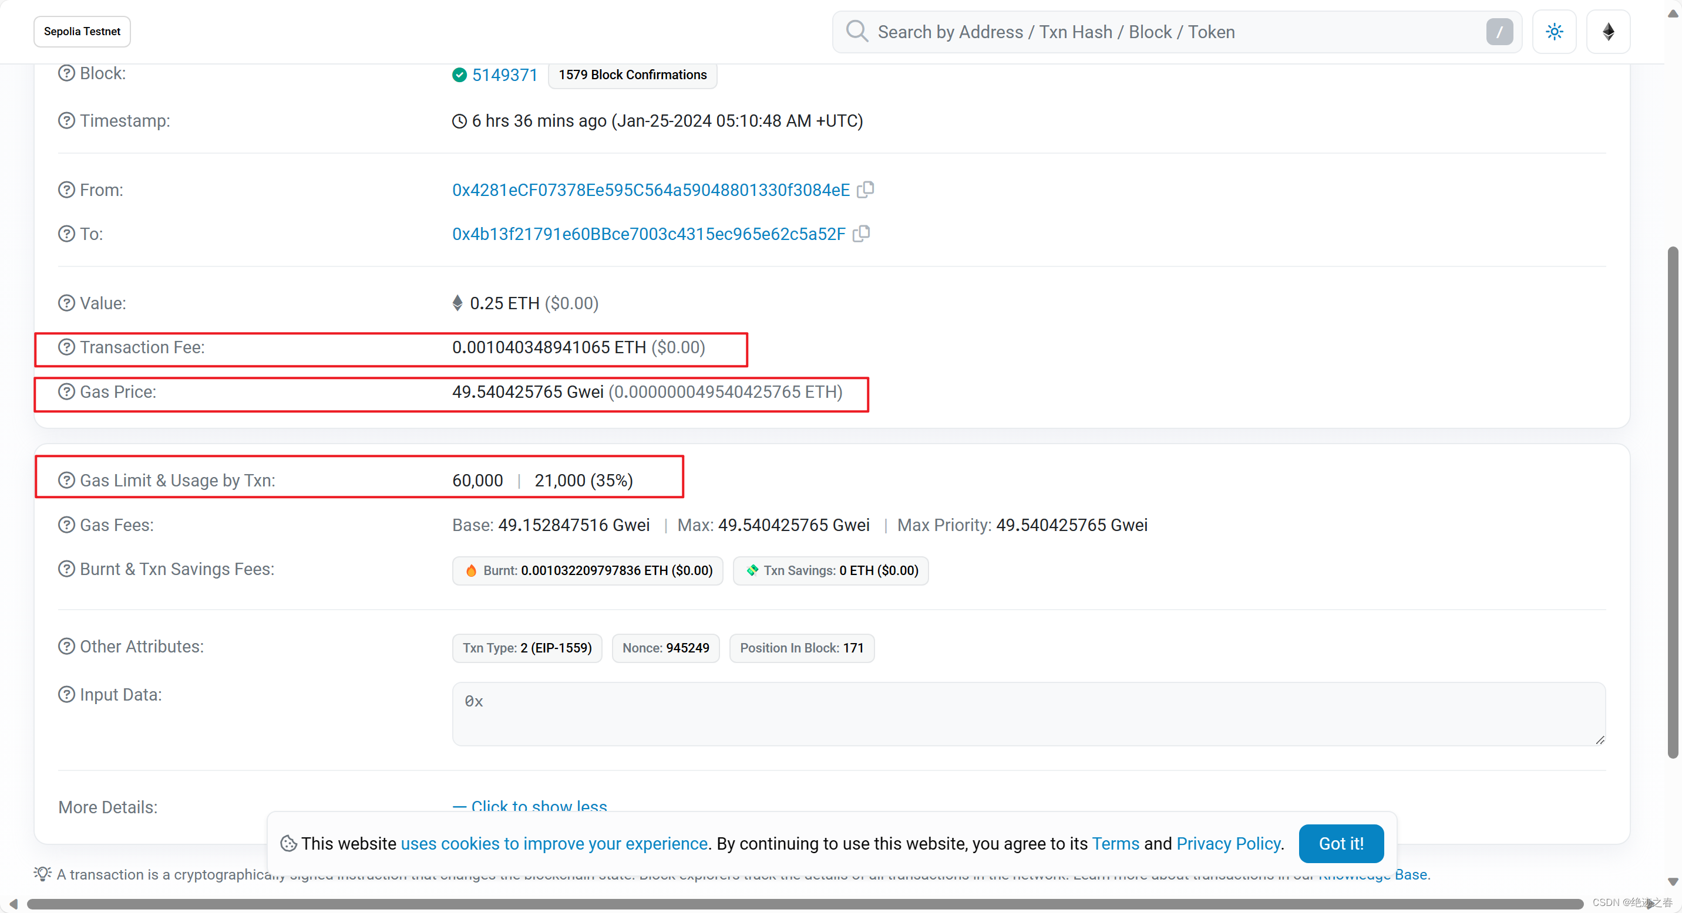Click help icon beside Gas Price label
This screenshot has height=913, width=1682.
[x=66, y=391]
